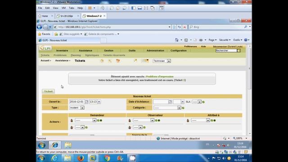
Task: Open the Gestion menu
Action: [x=109, y=50]
